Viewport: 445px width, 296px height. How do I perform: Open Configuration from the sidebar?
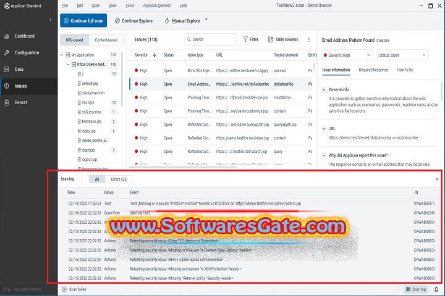[x=28, y=52]
